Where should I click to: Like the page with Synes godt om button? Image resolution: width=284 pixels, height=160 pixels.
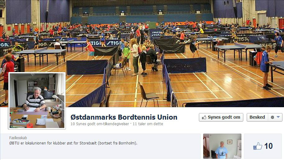pyautogui.click(x=221, y=117)
